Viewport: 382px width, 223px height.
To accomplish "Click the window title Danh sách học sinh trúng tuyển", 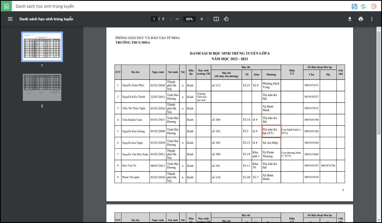I will [x=45, y=6].
